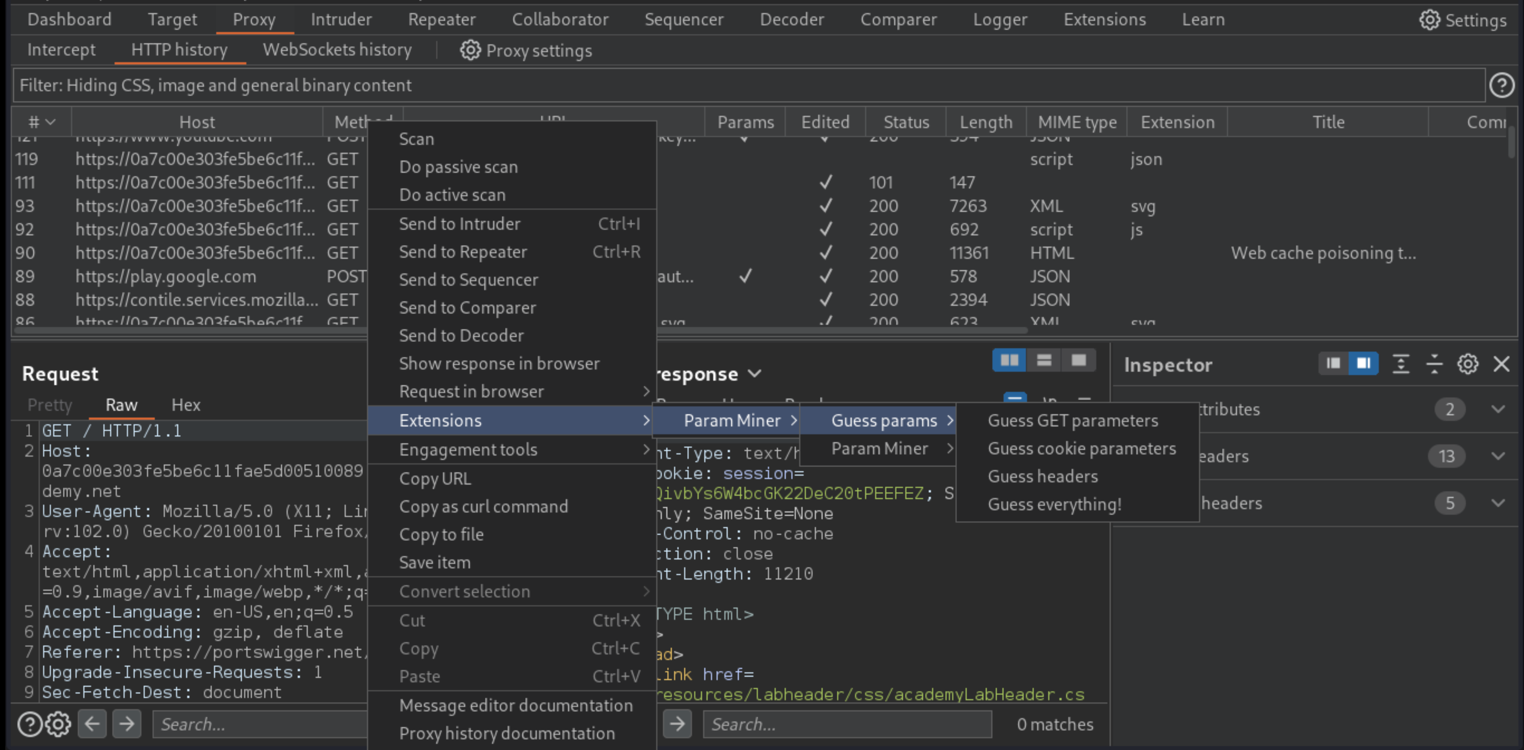1524x750 pixels.
Task: Open request pane settings gear
Action: tap(58, 724)
